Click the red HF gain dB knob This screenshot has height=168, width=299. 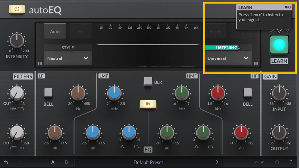click(241, 133)
